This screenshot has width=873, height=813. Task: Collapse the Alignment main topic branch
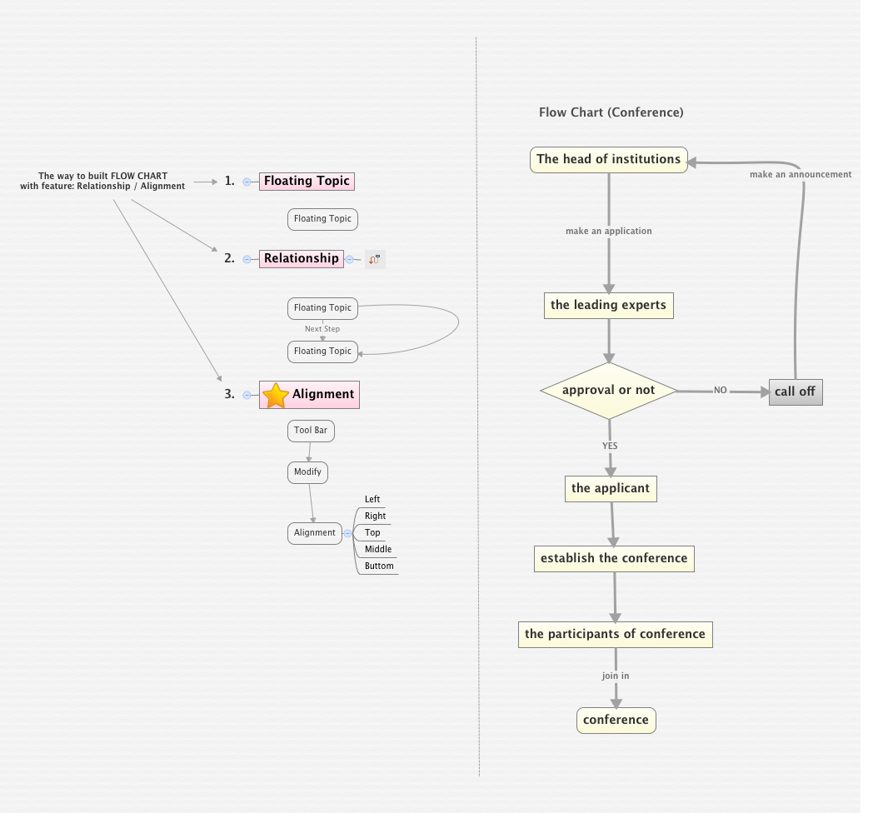point(246,394)
